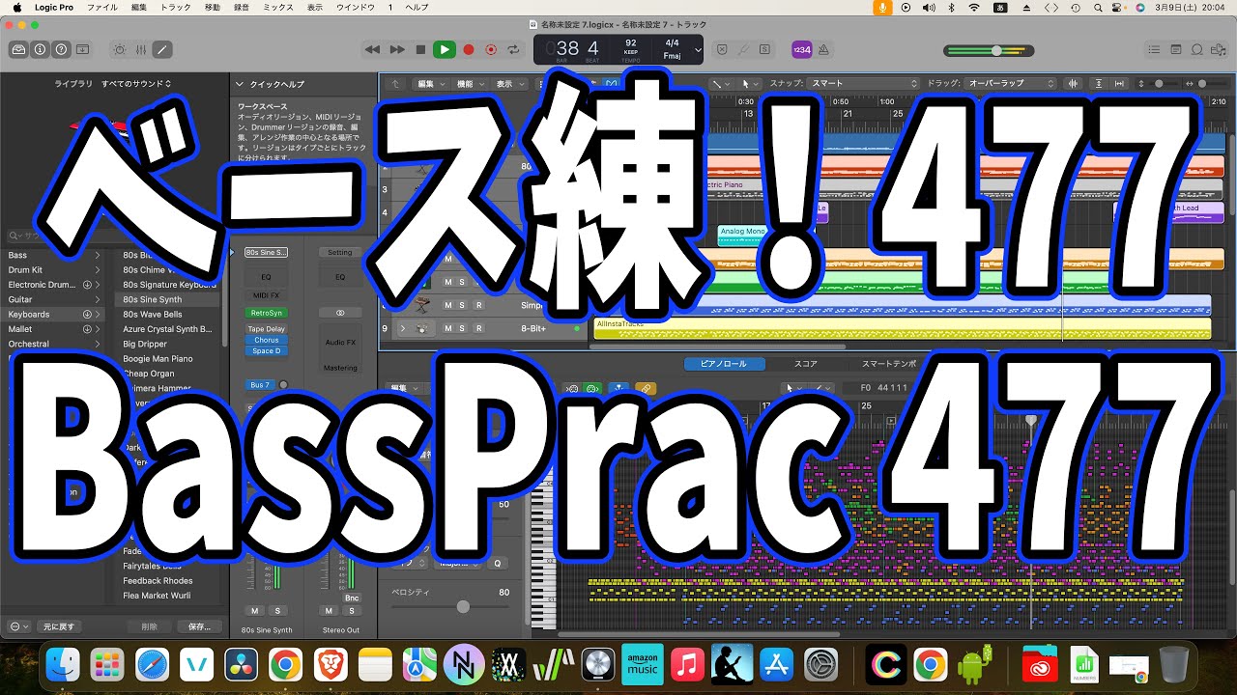
Task: Switch to the スコア tab
Action: coord(805,364)
